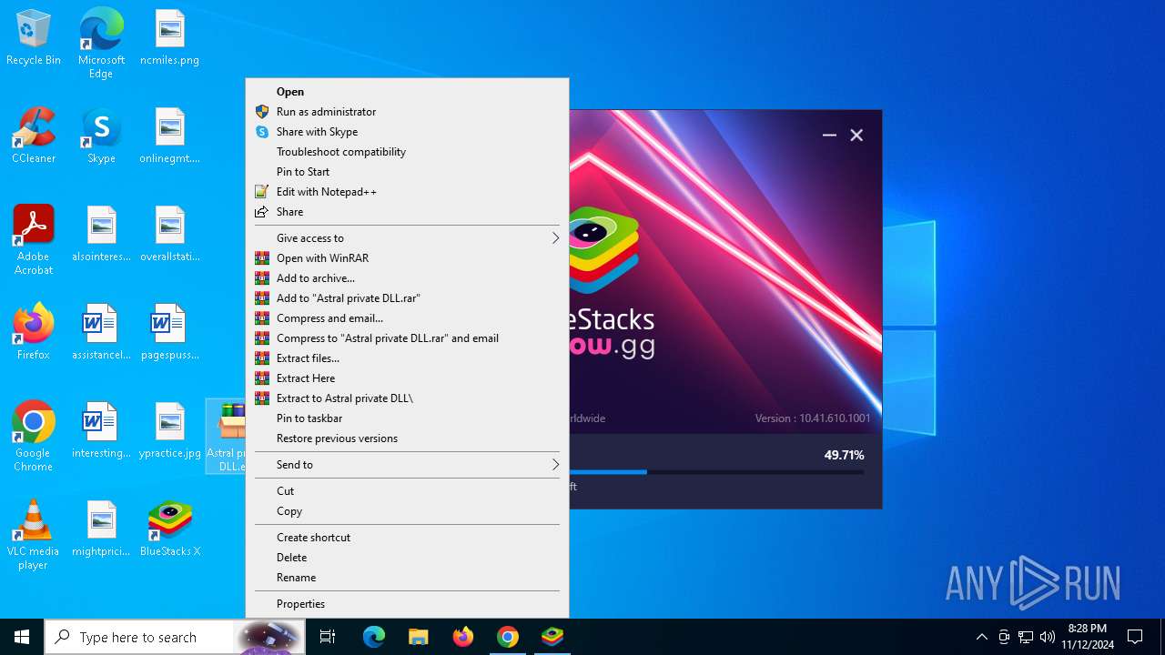
Task: Click the taskbar search box
Action: click(173, 637)
